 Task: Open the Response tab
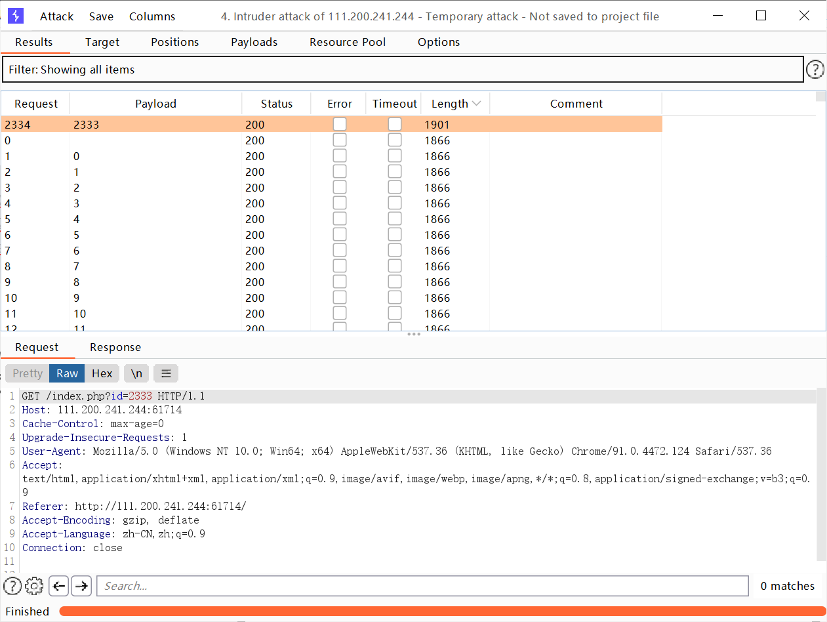(x=115, y=348)
